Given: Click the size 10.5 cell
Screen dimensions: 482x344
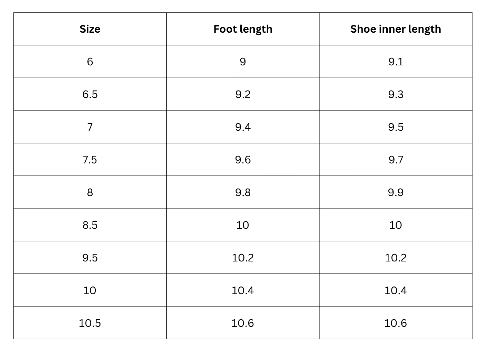Looking at the screenshot, I should [x=90, y=323].
